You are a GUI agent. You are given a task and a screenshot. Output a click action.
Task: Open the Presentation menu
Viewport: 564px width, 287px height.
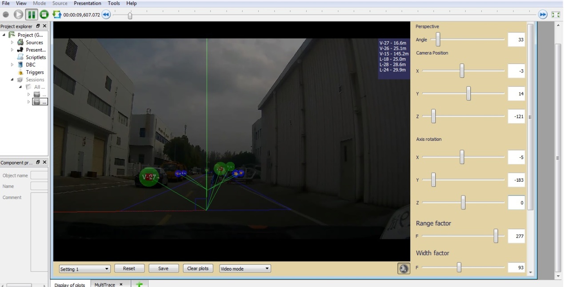88,3
